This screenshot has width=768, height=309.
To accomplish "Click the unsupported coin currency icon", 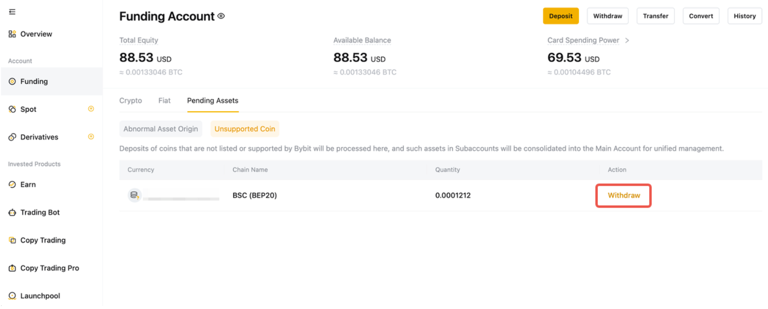I will 134,195.
